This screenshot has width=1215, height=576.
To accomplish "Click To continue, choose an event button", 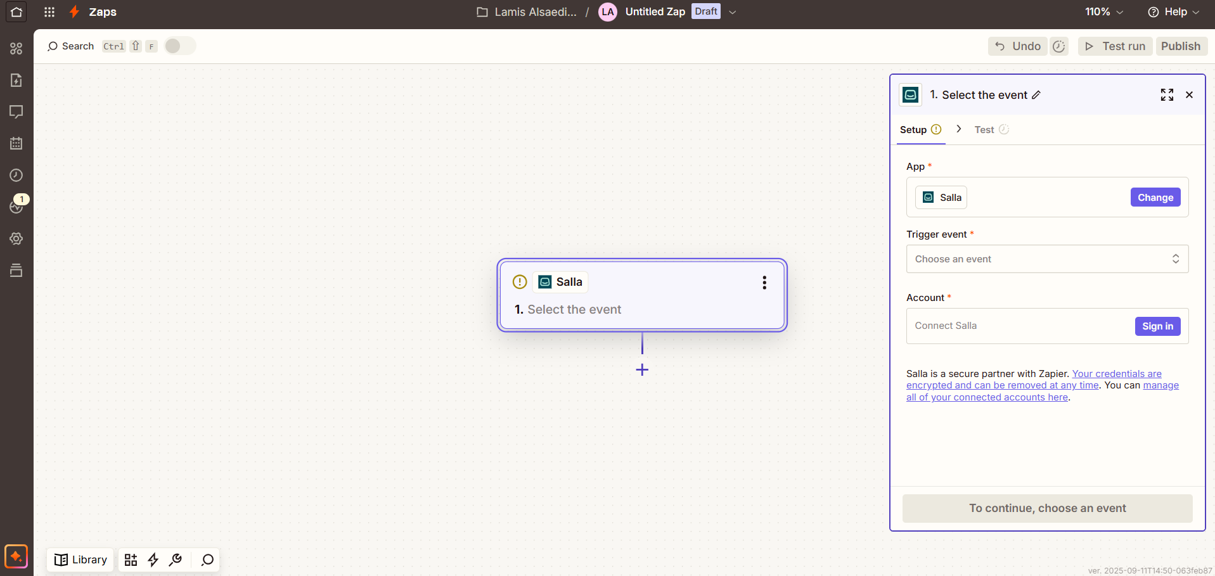I will (x=1047, y=508).
